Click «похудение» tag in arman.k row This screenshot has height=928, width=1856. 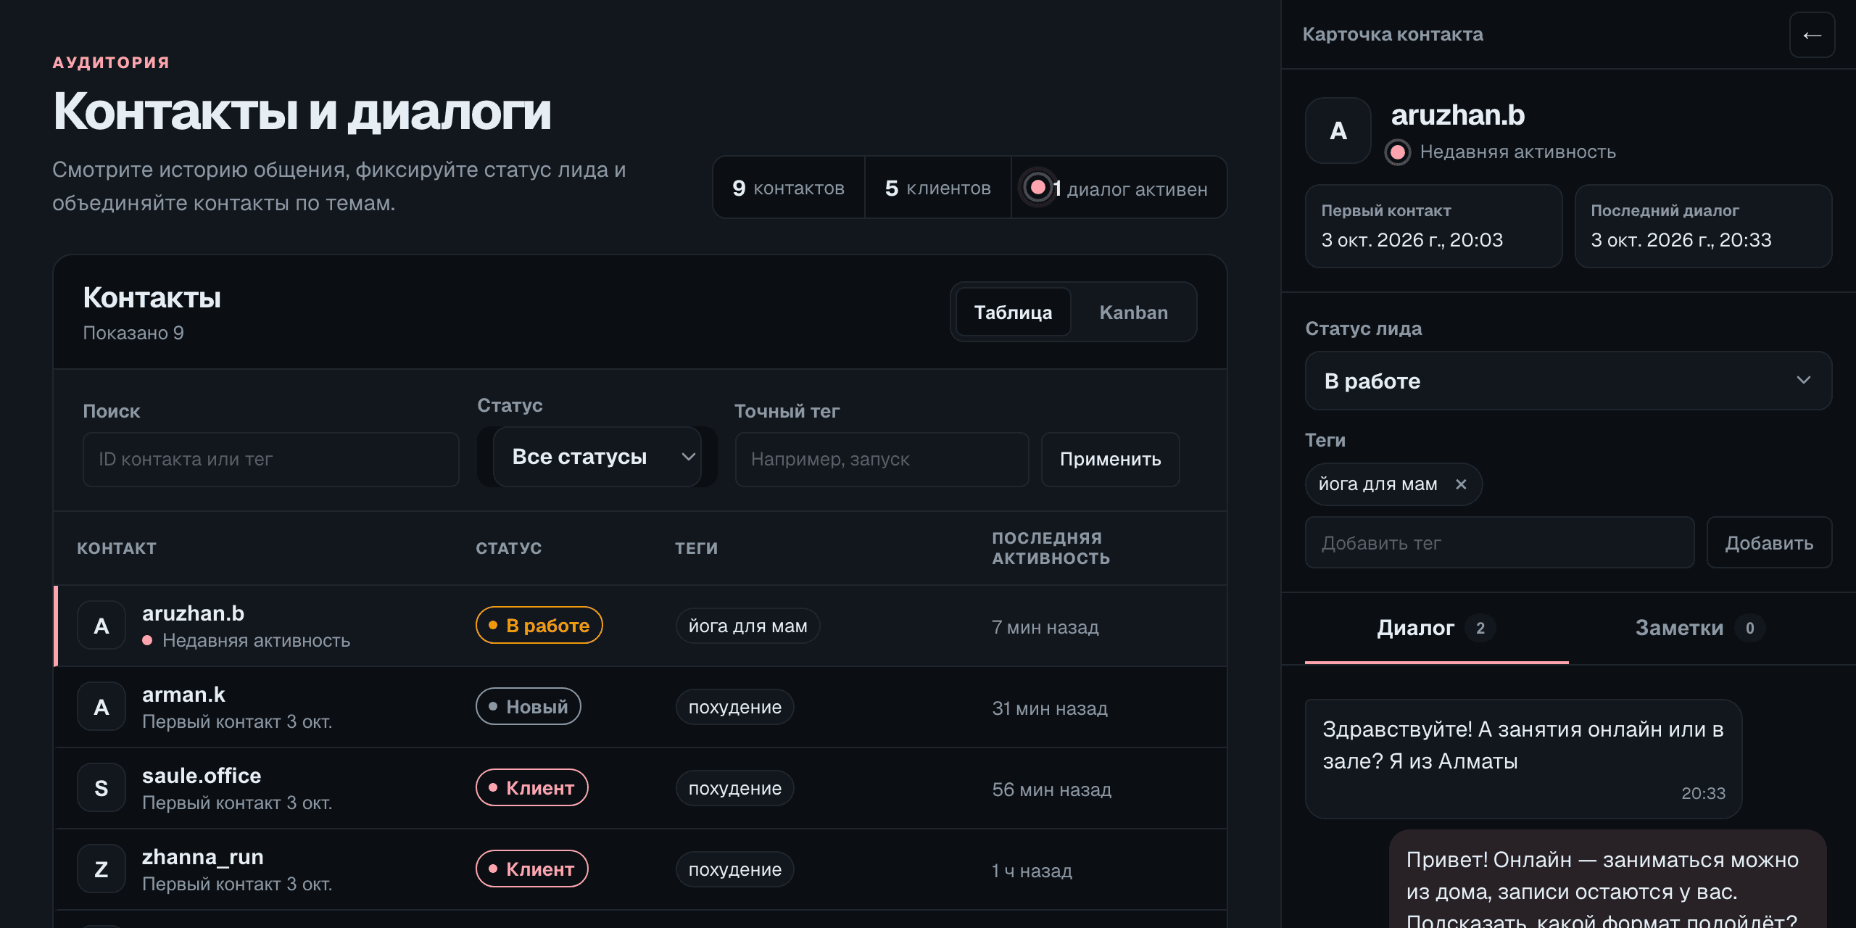(734, 707)
